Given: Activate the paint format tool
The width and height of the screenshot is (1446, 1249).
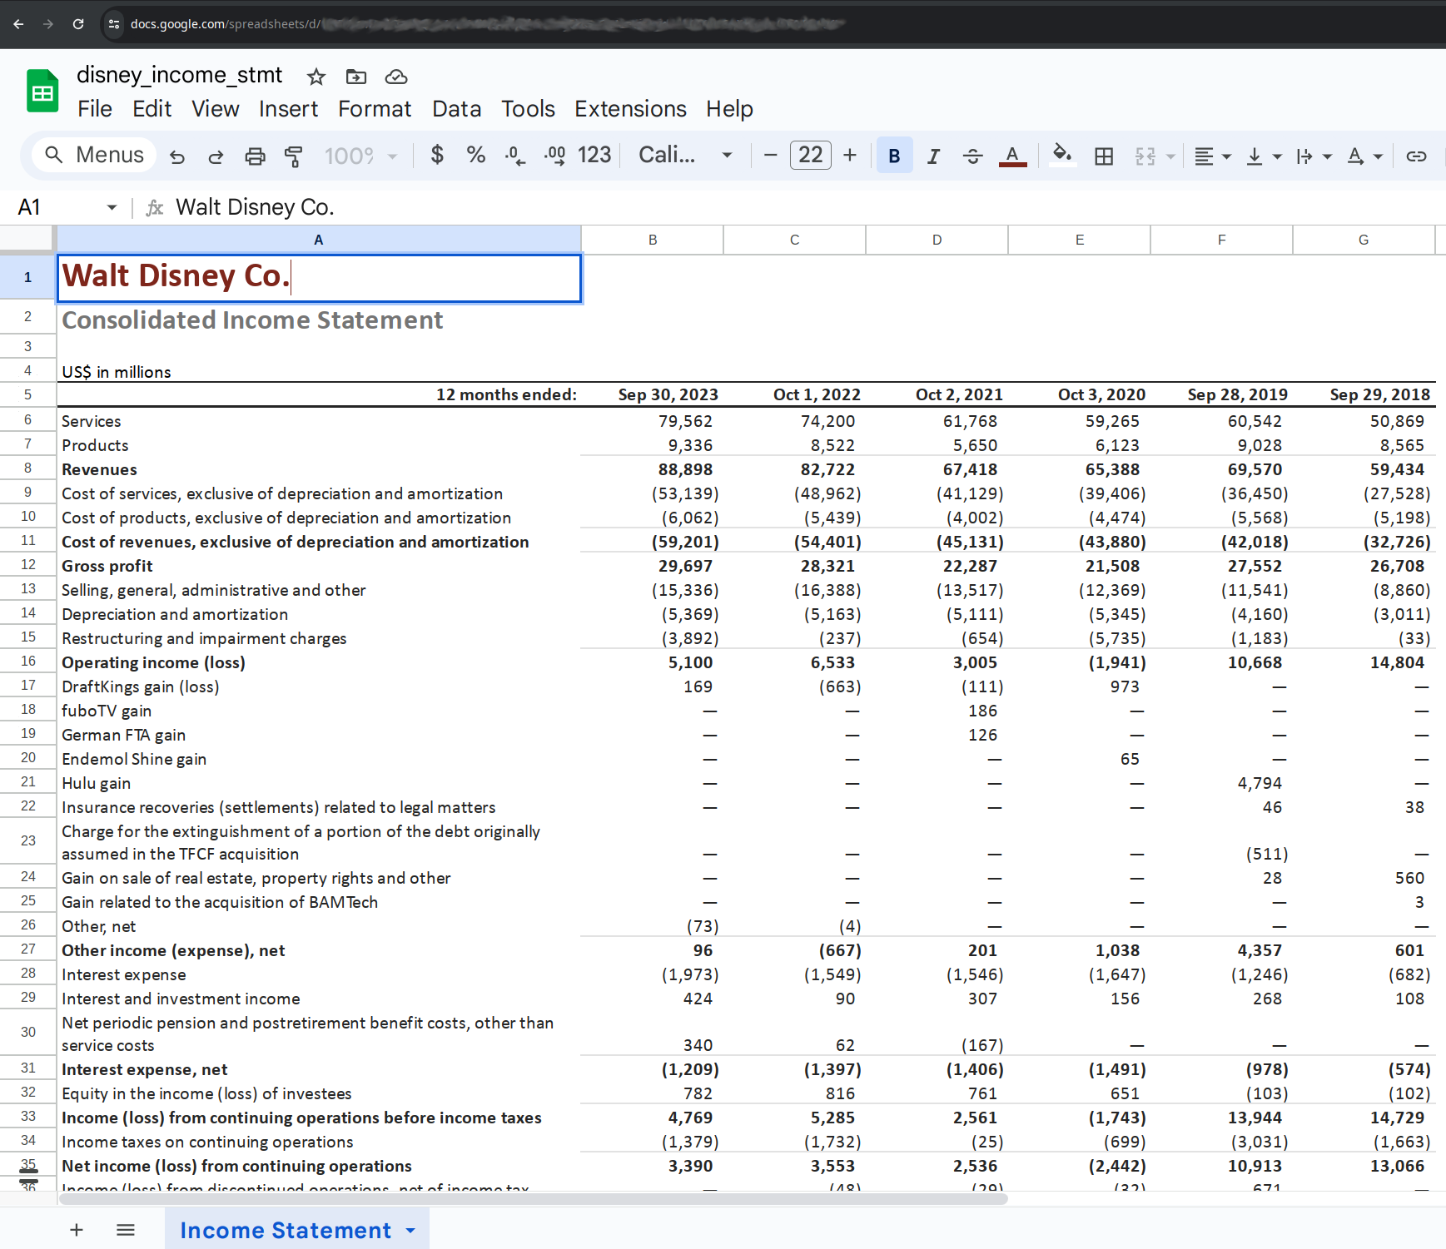Looking at the screenshot, I should pyautogui.click(x=294, y=156).
